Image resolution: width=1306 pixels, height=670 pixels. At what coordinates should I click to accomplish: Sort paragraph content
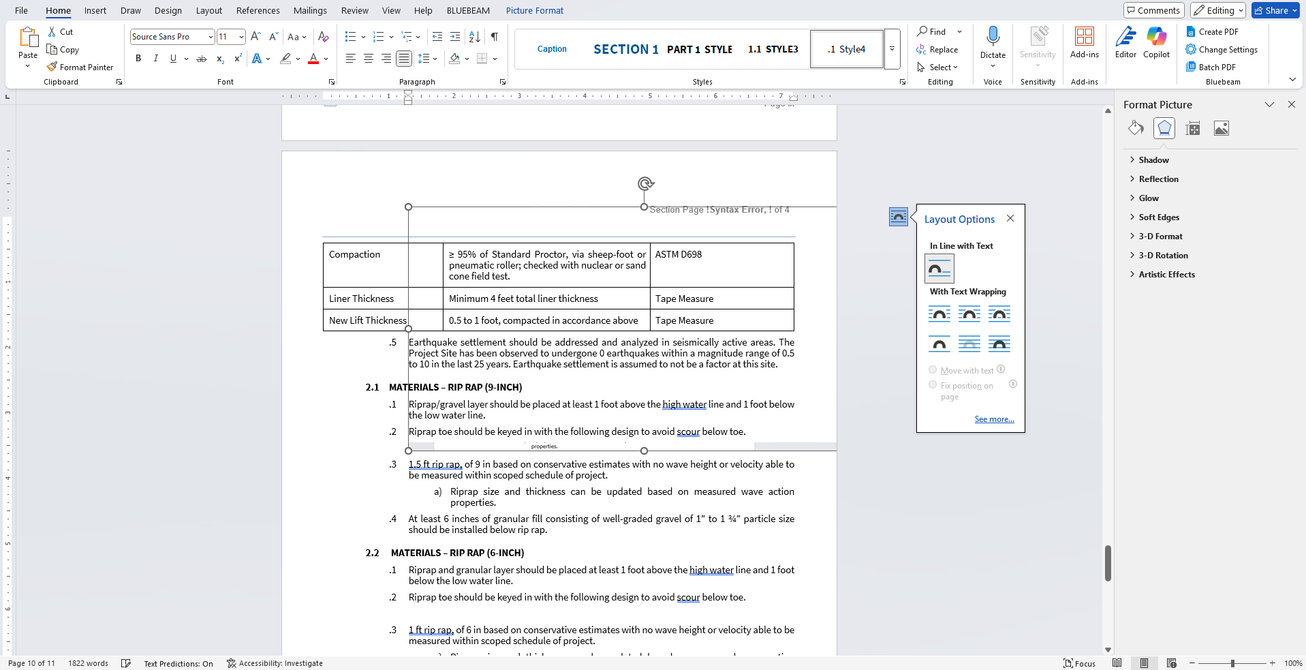tap(475, 37)
